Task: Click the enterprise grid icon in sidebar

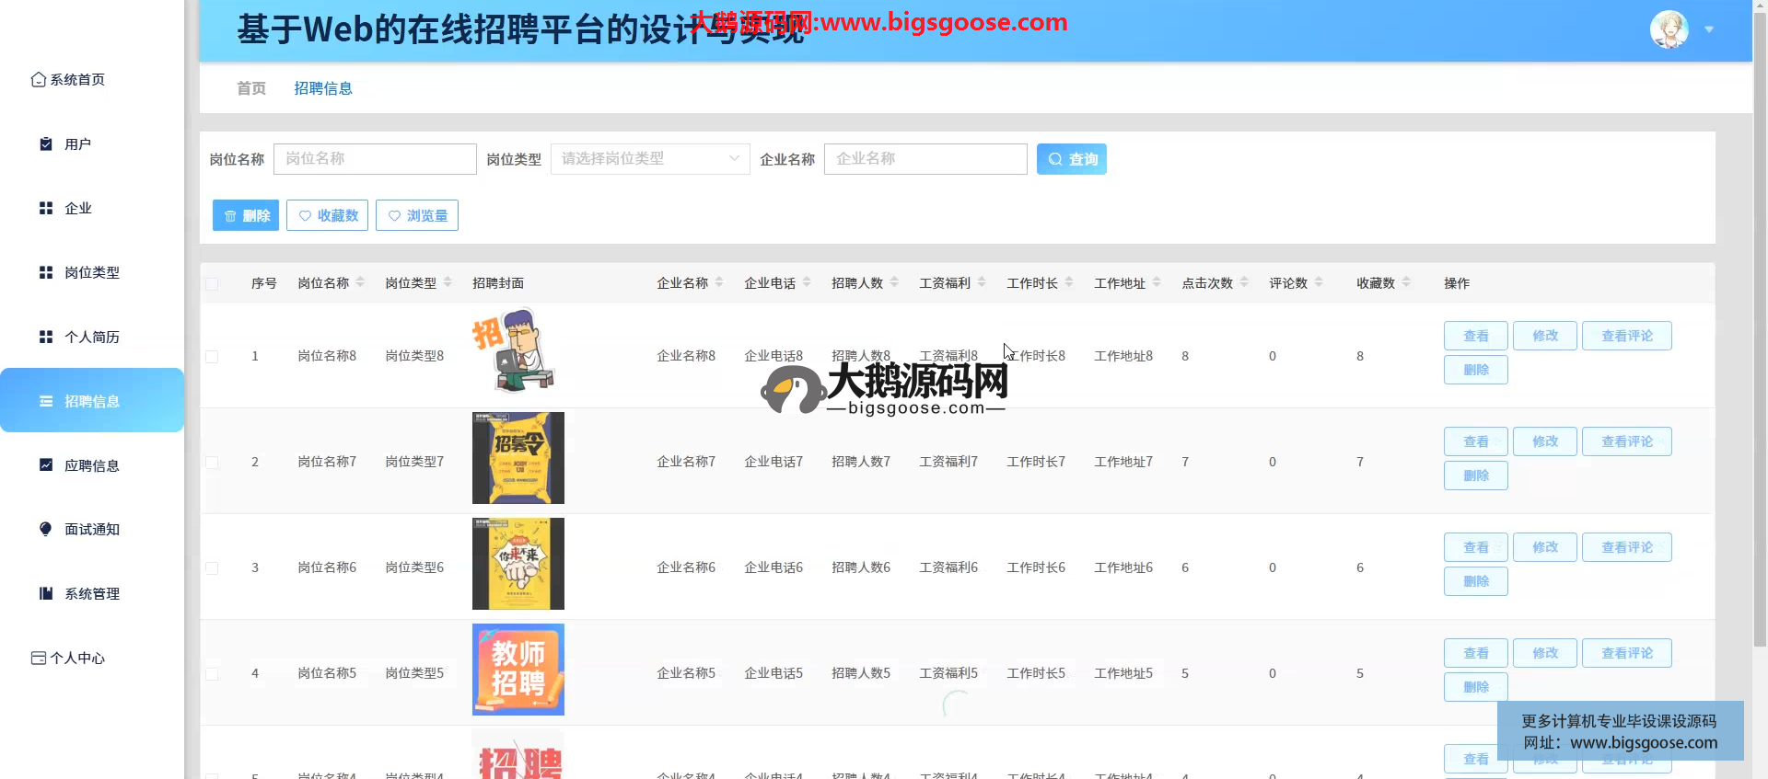Action: point(46,209)
